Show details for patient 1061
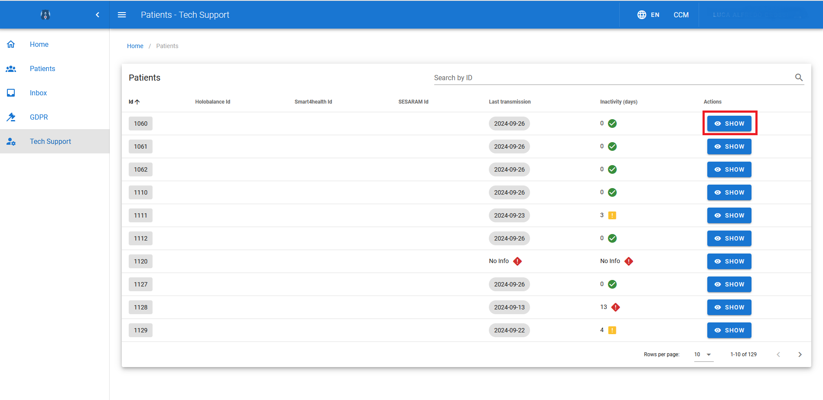The width and height of the screenshot is (823, 400). (x=729, y=146)
